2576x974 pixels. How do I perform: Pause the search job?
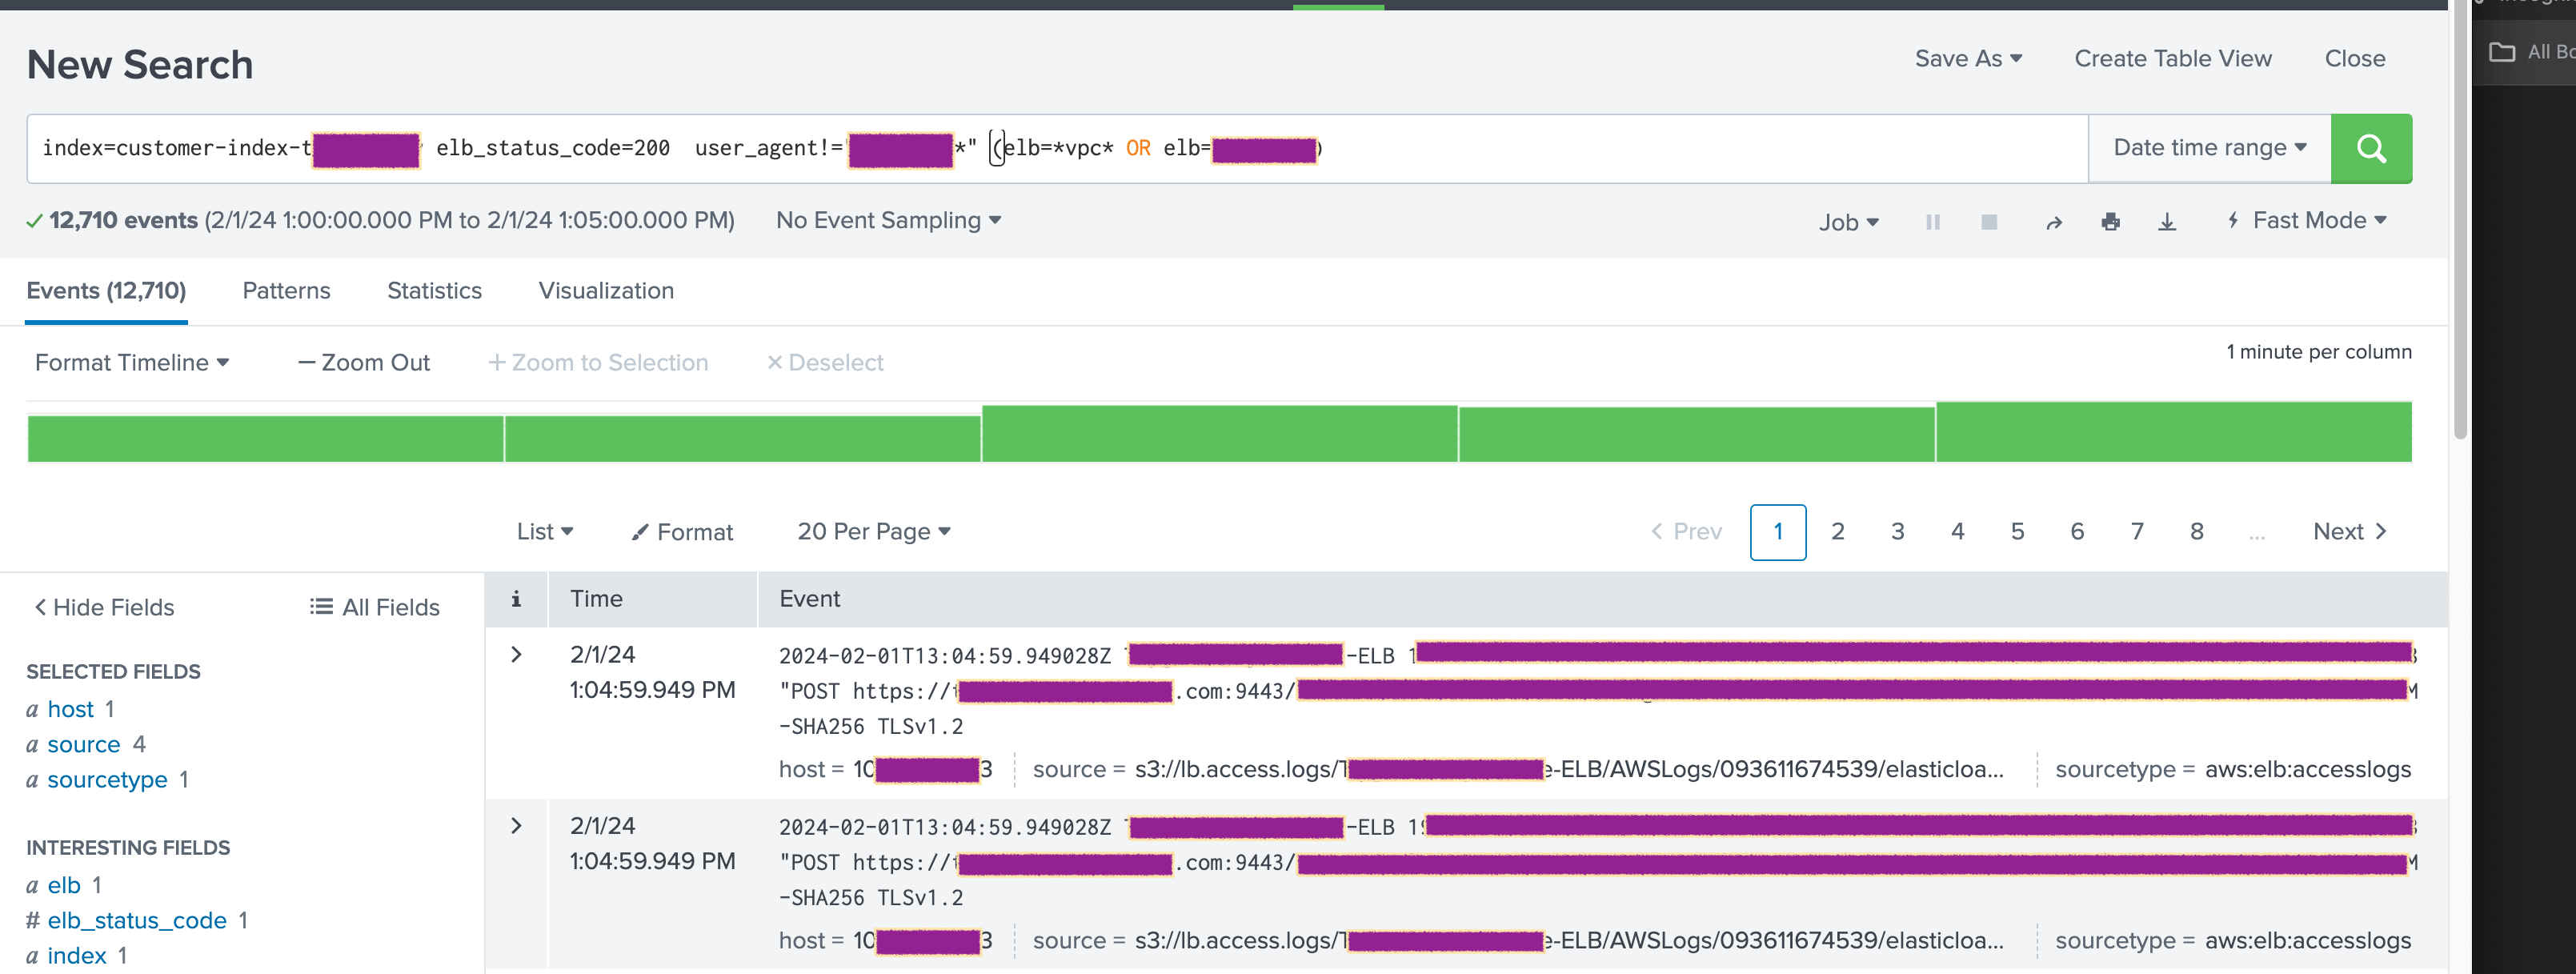pyautogui.click(x=1932, y=222)
